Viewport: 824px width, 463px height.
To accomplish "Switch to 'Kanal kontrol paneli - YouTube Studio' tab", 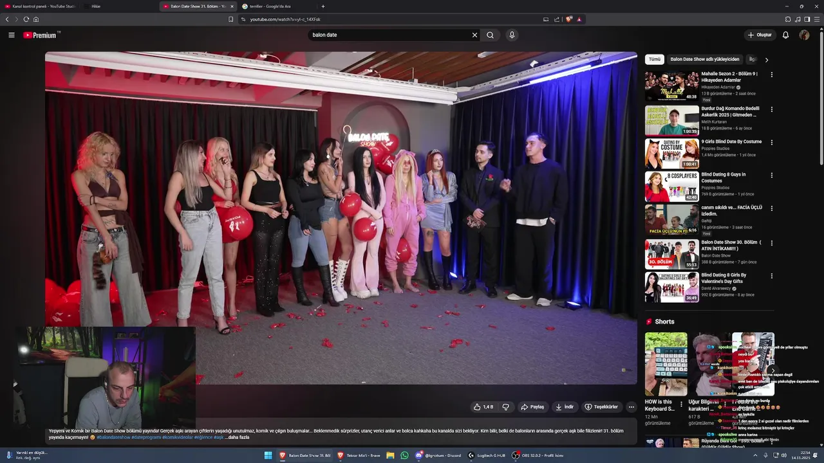I will (x=41, y=6).
